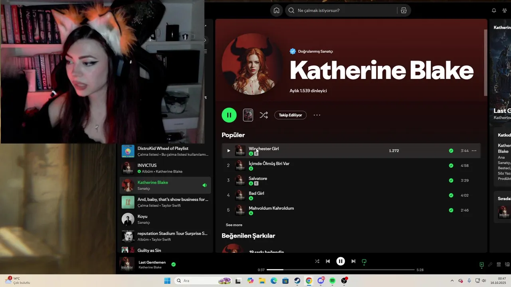The height and width of the screenshot is (287, 511).
Task: Pause playback using the white player-bar button
Action: [x=341, y=261]
